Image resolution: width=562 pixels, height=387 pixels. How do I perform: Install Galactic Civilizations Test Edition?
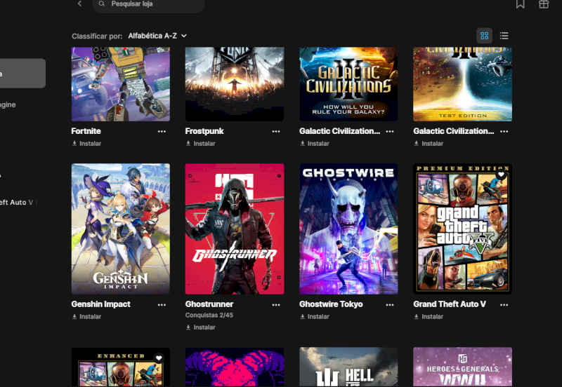point(429,144)
